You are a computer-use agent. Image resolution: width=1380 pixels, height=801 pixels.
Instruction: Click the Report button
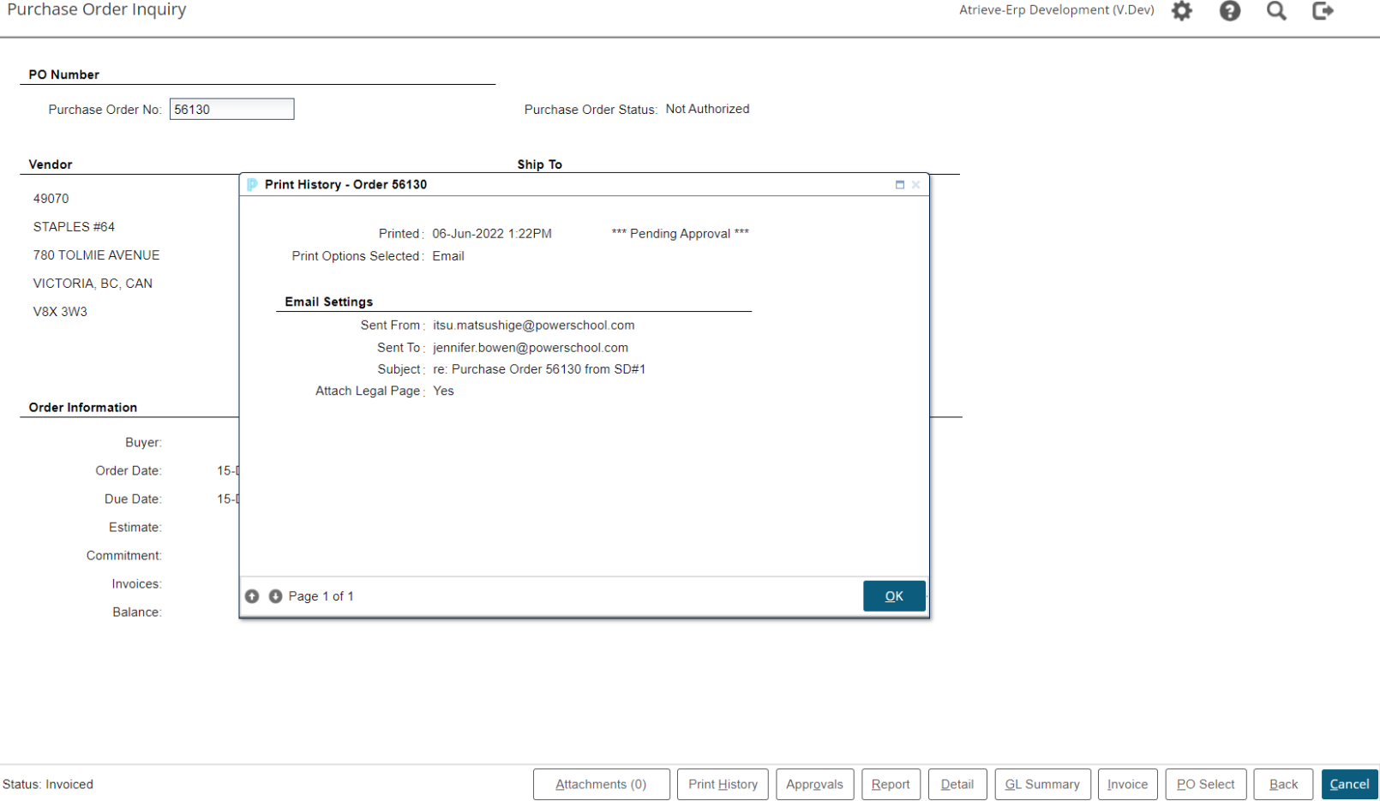click(x=891, y=785)
